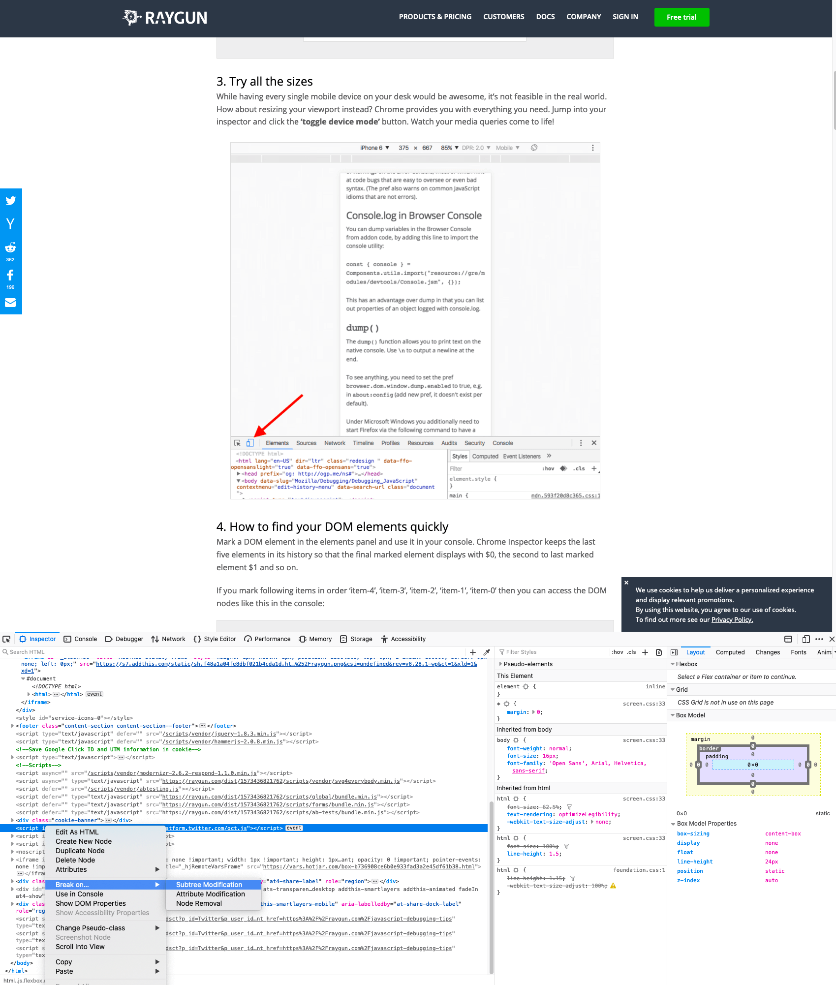Viewport: 836px width, 985px height.
Task: Toggle print media simulation icon
Action: point(659,652)
